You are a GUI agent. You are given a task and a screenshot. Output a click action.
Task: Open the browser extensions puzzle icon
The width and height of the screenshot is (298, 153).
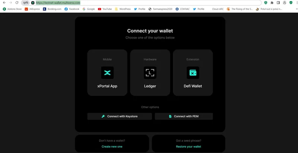(x=272, y=3)
